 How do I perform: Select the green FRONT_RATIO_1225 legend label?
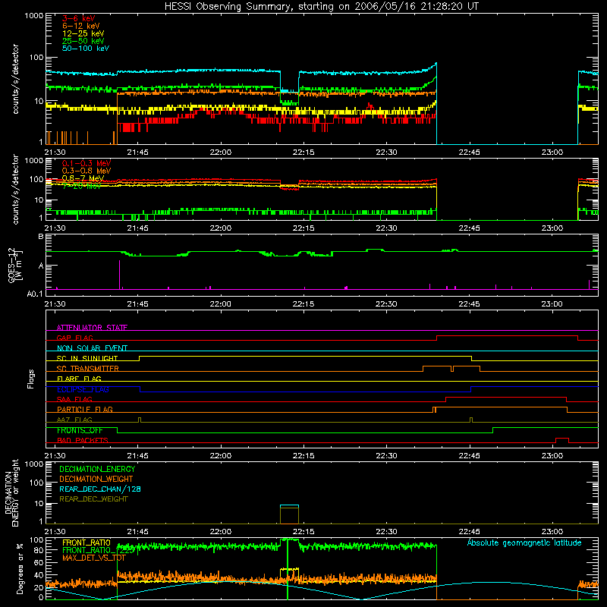click(x=99, y=550)
